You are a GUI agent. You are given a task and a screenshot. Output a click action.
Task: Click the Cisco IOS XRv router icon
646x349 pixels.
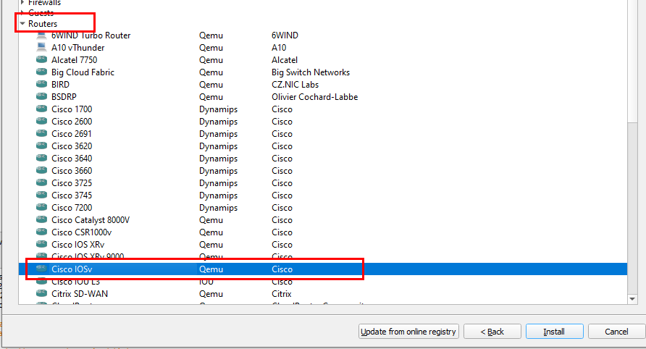coord(41,244)
